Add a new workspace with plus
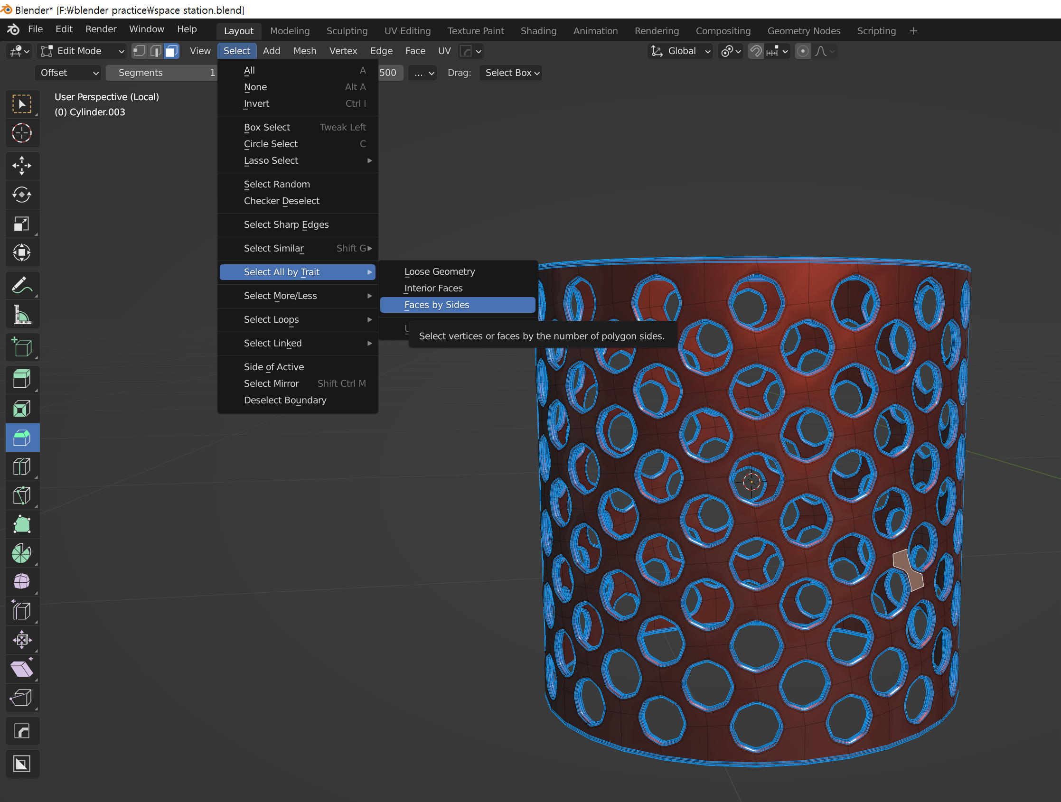The width and height of the screenshot is (1061, 802). [913, 31]
